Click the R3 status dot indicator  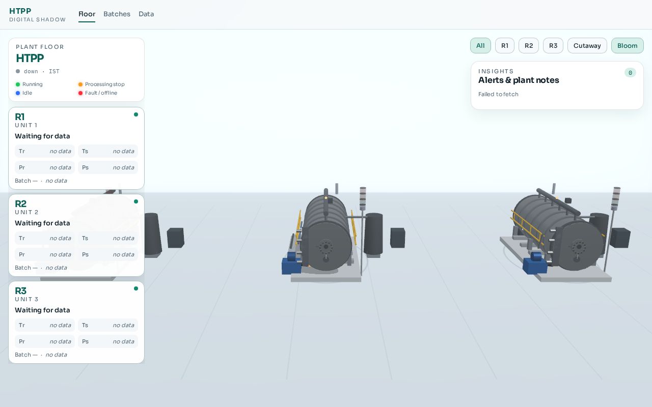pyautogui.click(x=136, y=288)
